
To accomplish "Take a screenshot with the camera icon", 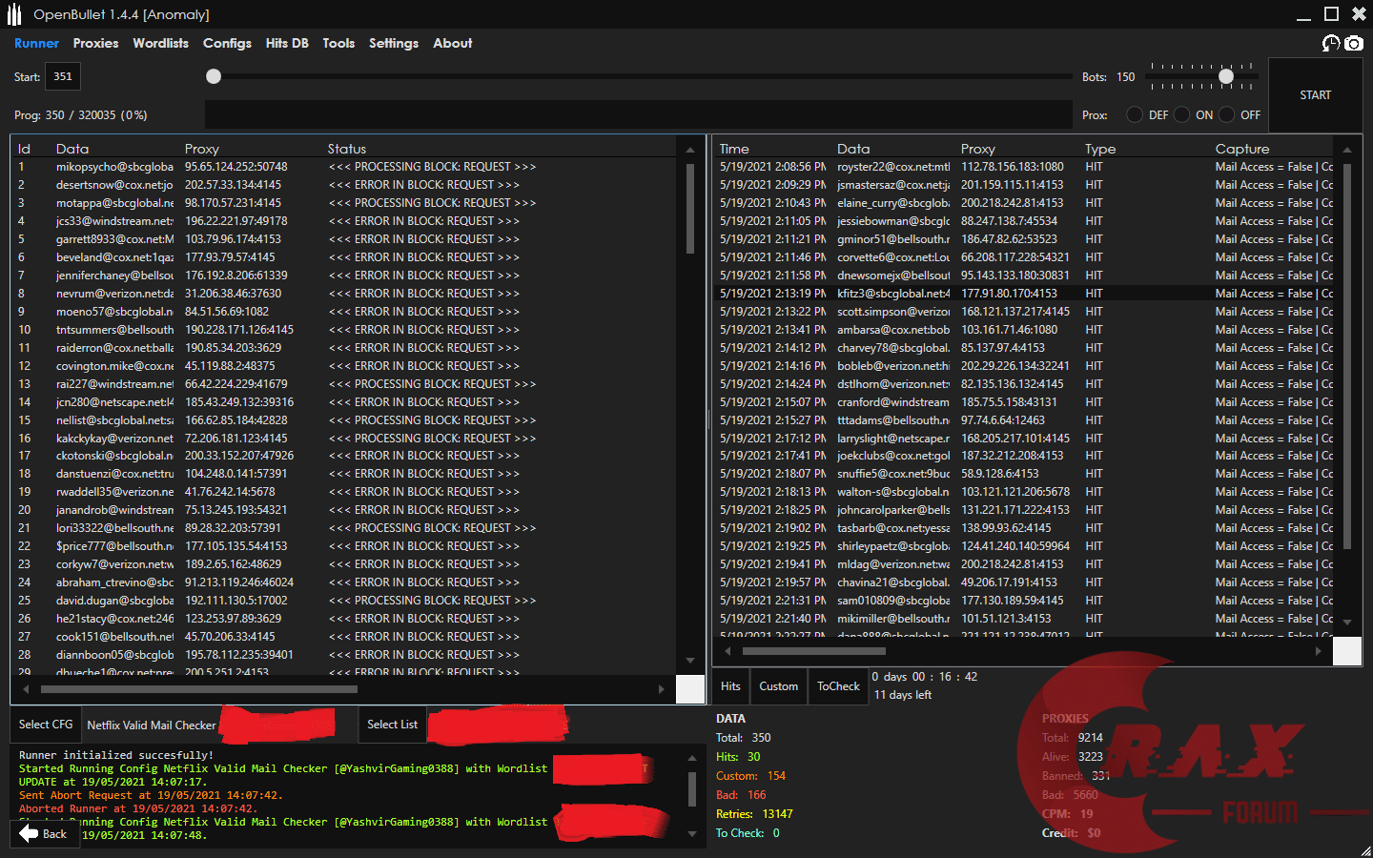I will 1354,43.
